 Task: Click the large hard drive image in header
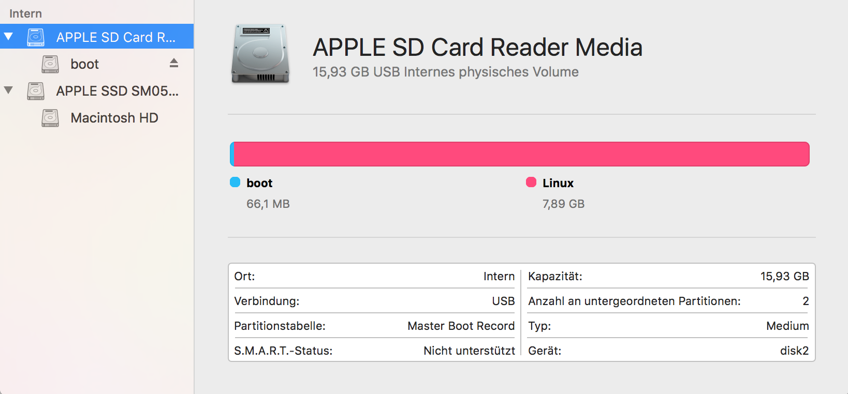click(x=260, y=54)
